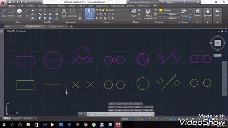The width and height of the screenshot is (228, 128).
Task: Add a new drawing tab with plus
Action: point(71,27)
